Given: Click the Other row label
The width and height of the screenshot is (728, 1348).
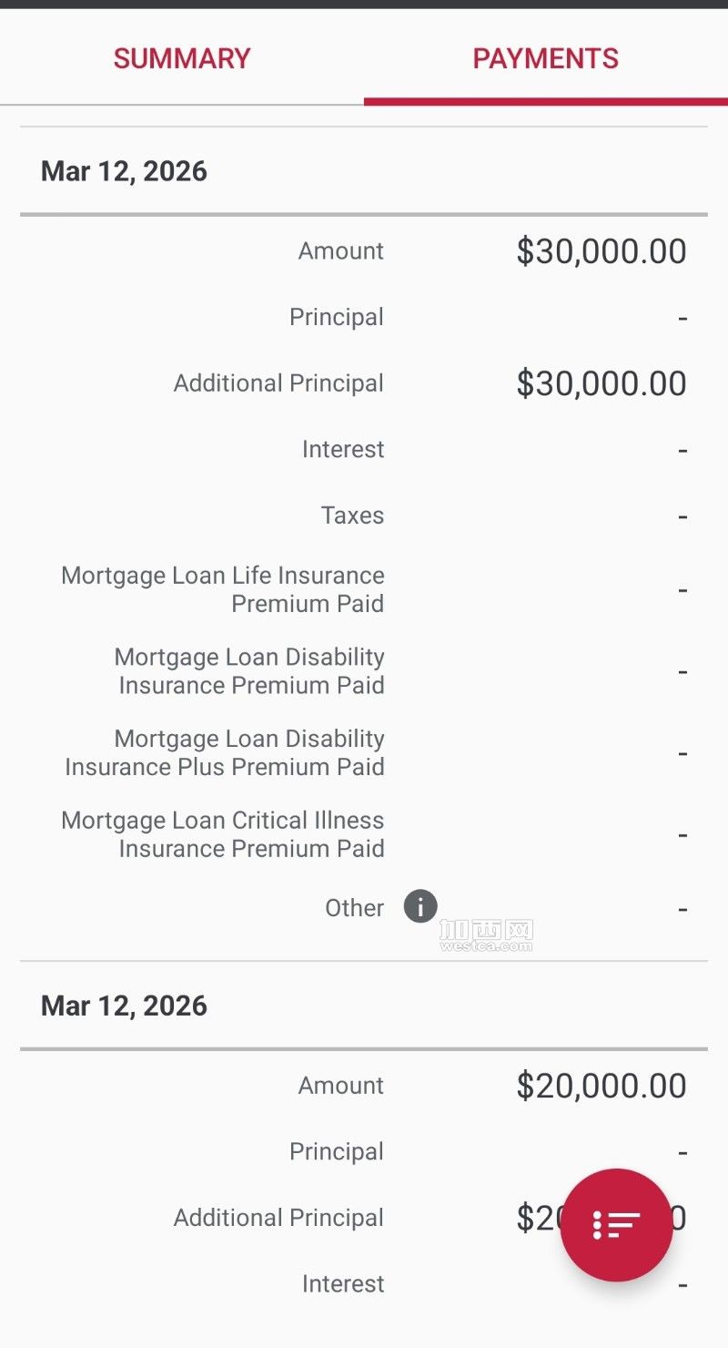Looking at the screenshot, I should (354, 908).
